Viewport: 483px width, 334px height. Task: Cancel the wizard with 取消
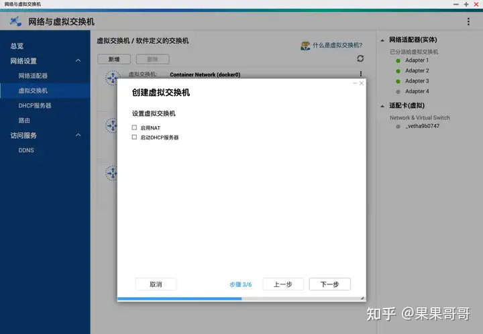[156, 284]
